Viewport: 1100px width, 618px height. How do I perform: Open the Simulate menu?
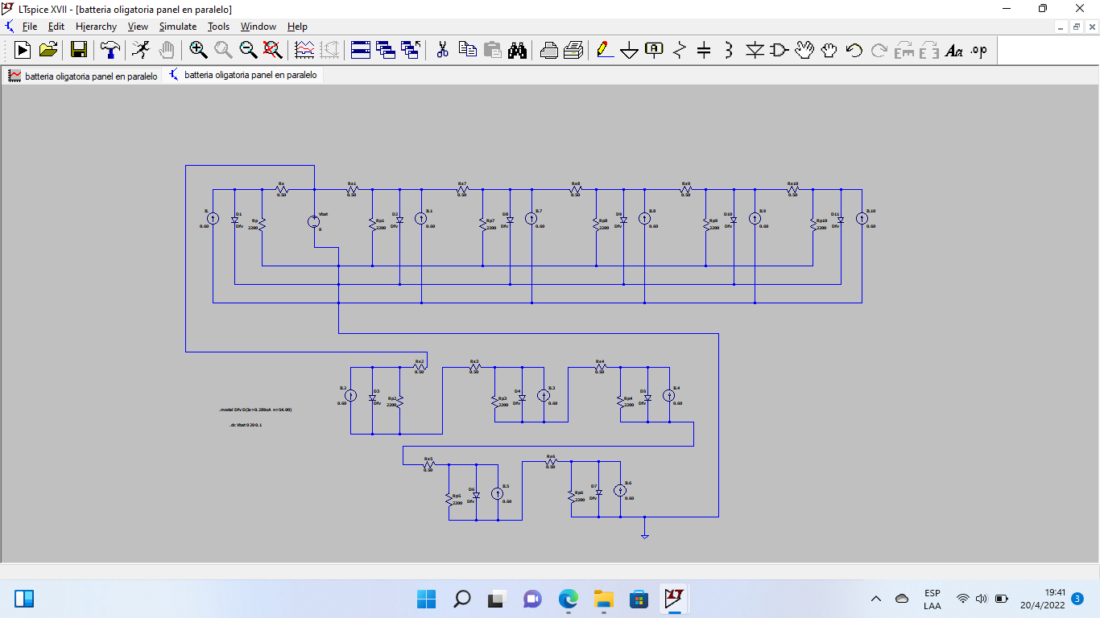(177, 27)
